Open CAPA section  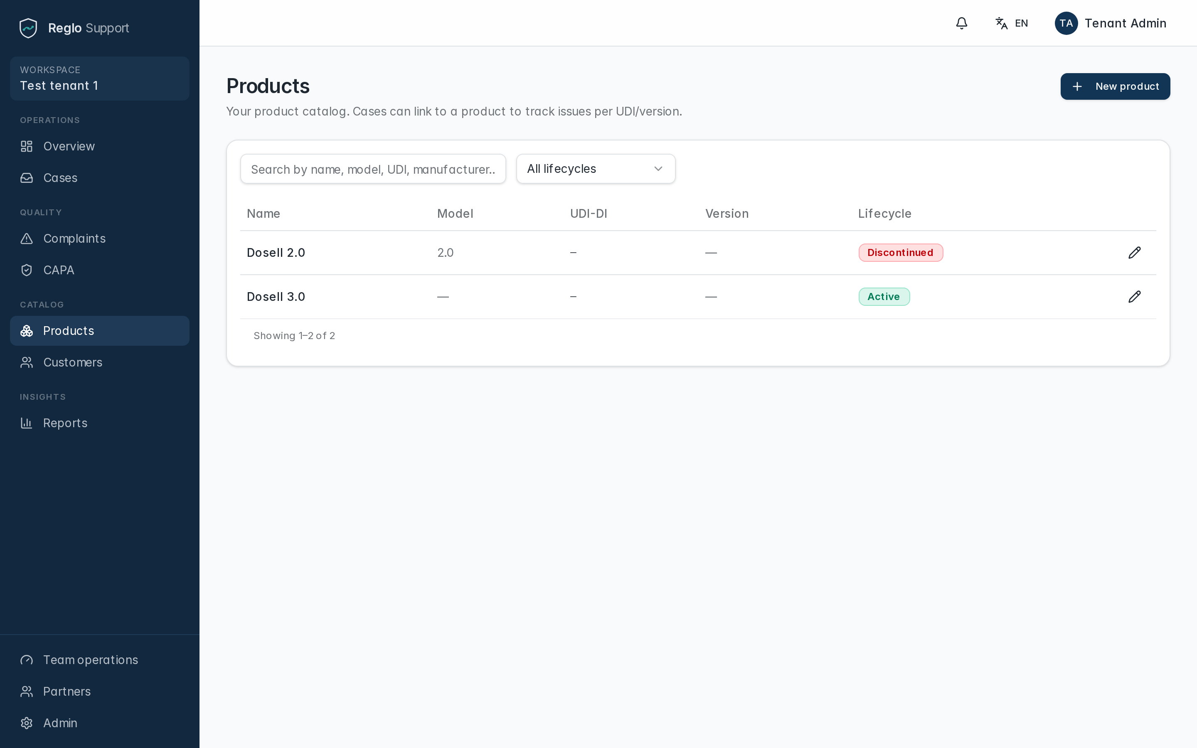(99, 270)
